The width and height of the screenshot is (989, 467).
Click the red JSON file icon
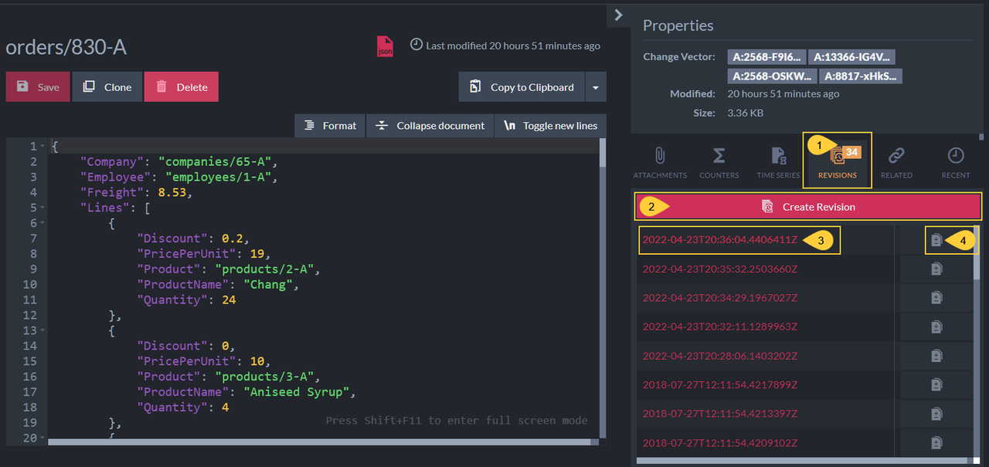[x=385, y=46]
